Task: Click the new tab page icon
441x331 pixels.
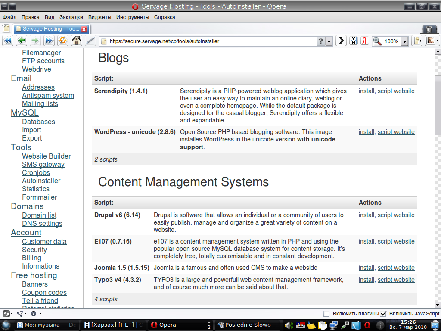Action: click(6, 28)
